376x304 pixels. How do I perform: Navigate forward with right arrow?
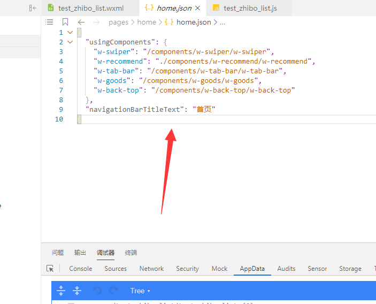(96, 22)
